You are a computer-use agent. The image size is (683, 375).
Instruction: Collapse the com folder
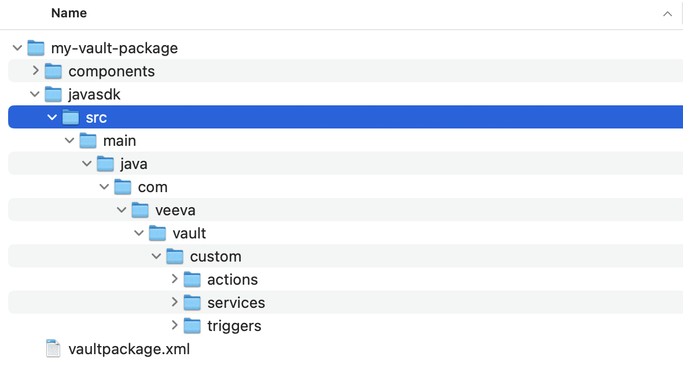(104, 186)
